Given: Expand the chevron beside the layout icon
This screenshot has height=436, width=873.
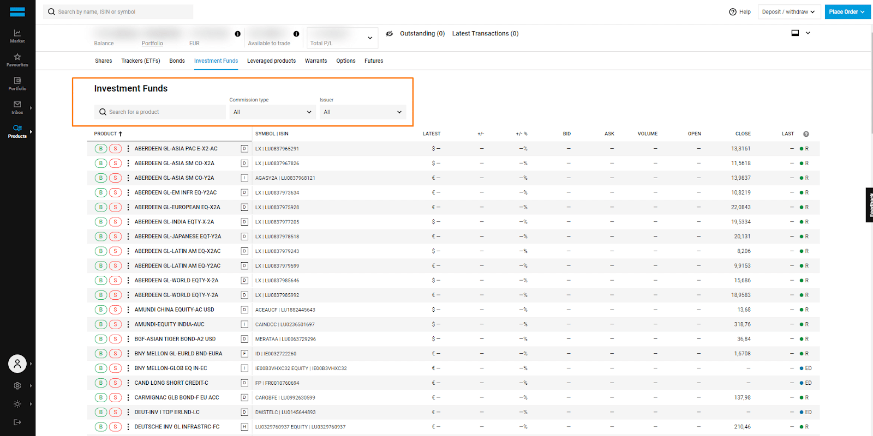Looking at the screenshot, I should (x=808, y=33).
